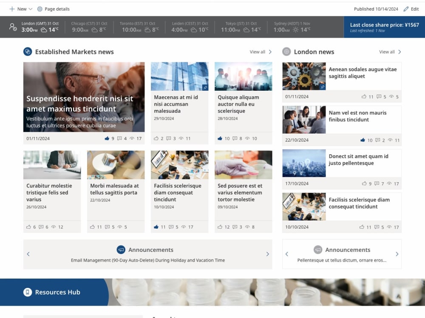This screenshot has height=318, width=425.
Task: Open comments on Nam vel est article
Action: (377, 140)
